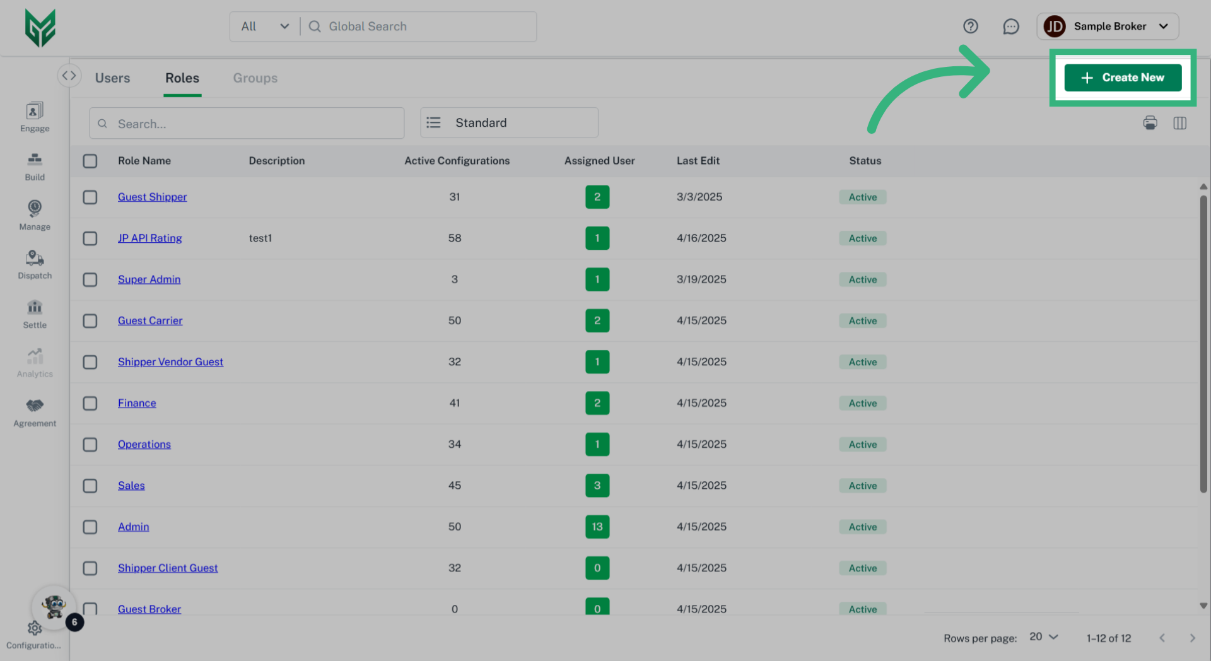This screenshot has height=661, width=1211.
Task: Change rows per page dropdown
Action: coord(1043,637)
